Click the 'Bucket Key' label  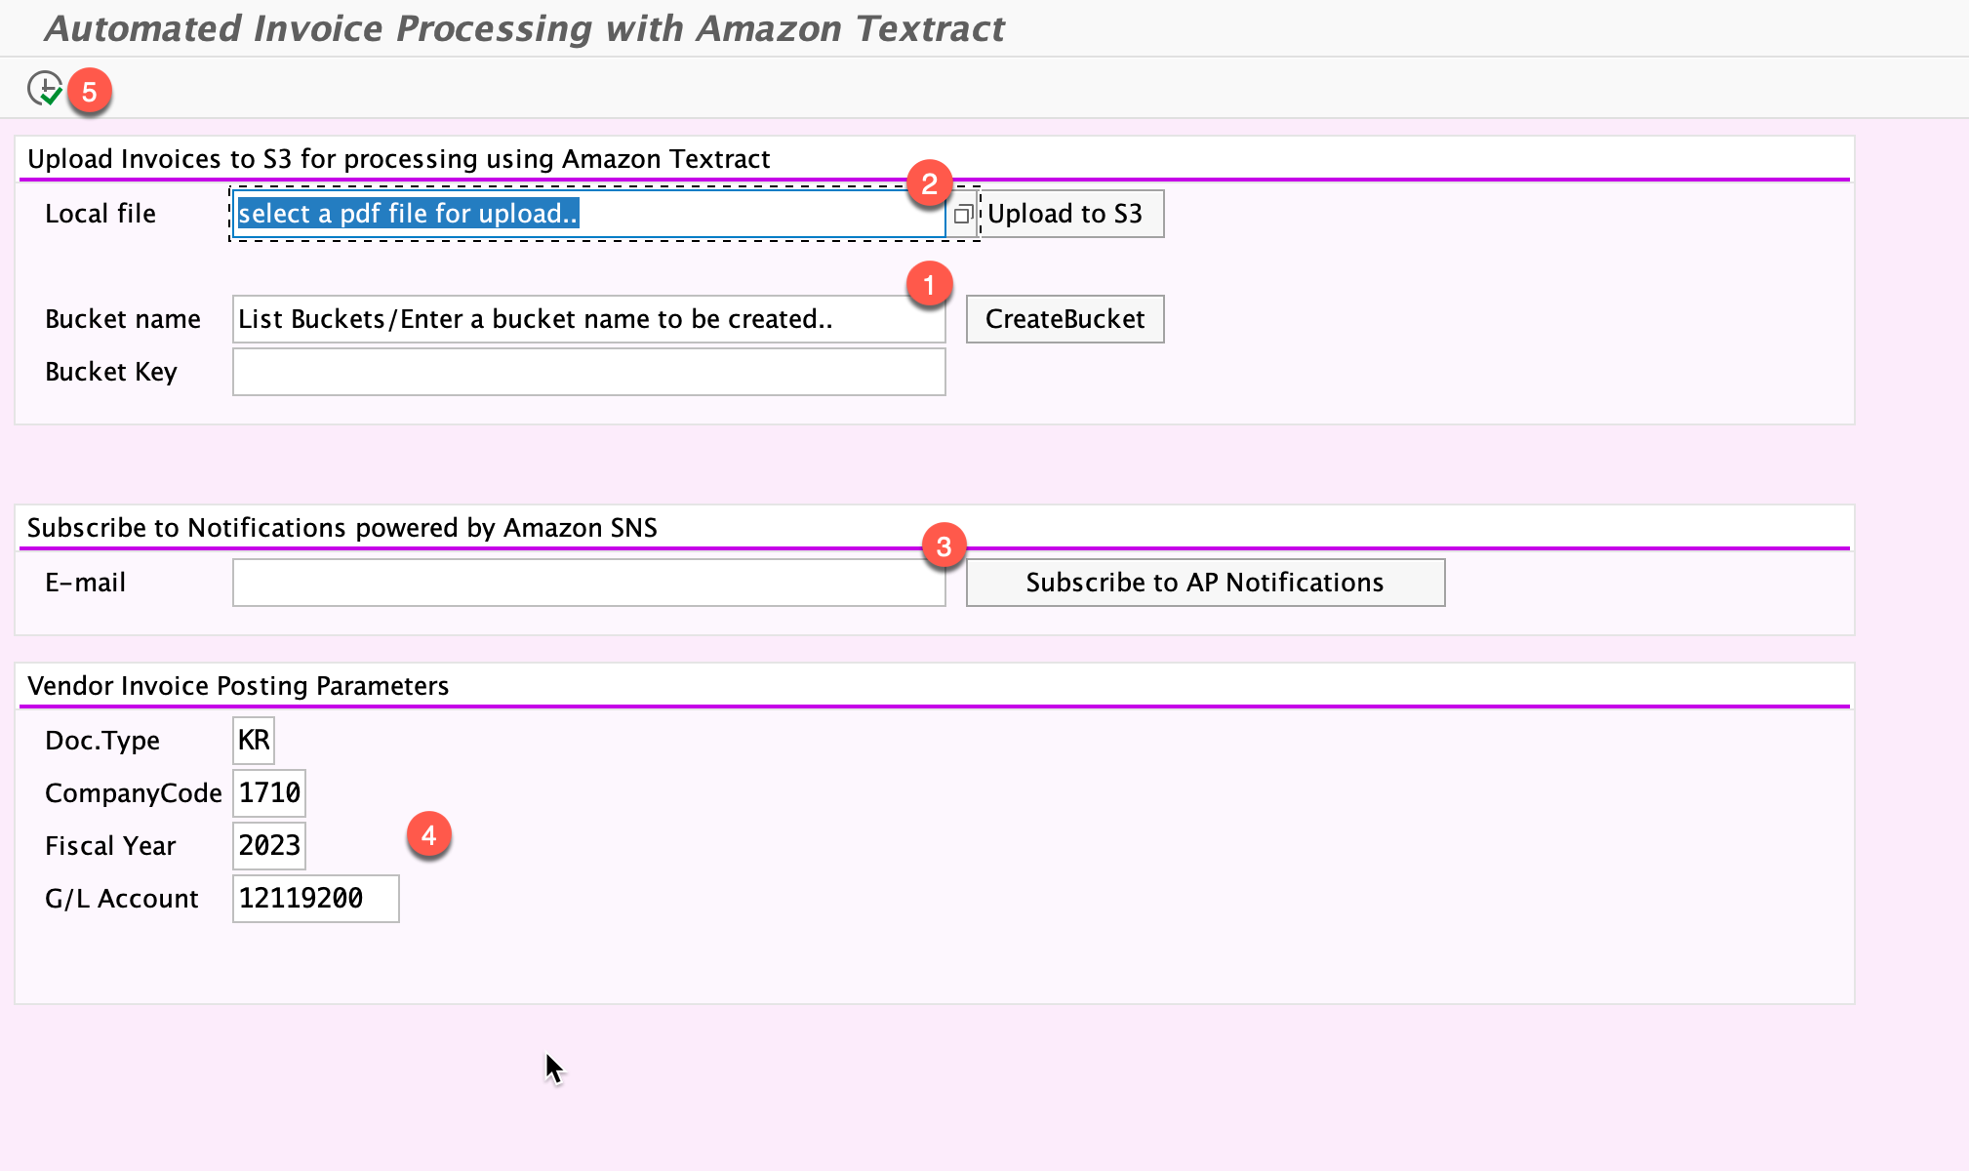[x=111, y=372]
